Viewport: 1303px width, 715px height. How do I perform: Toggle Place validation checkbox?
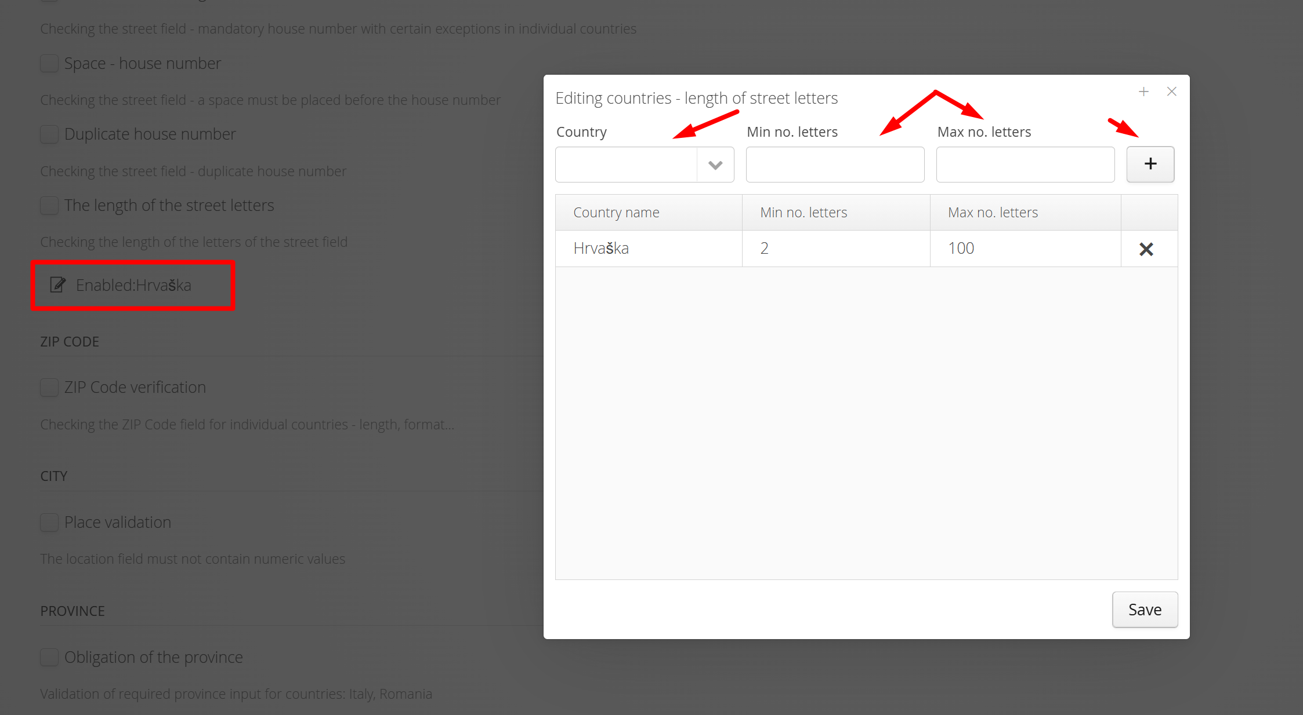tap(49, 522)
